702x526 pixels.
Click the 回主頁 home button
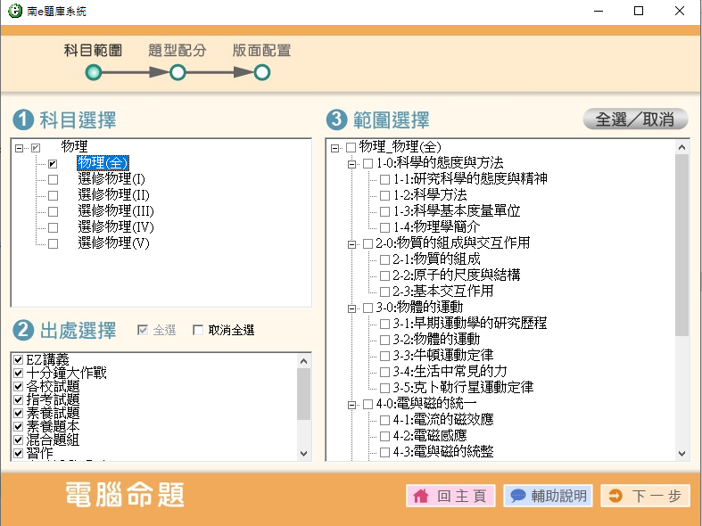point(450,496)
